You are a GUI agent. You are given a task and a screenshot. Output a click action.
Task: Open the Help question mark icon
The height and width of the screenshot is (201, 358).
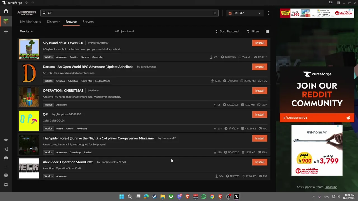6,176
